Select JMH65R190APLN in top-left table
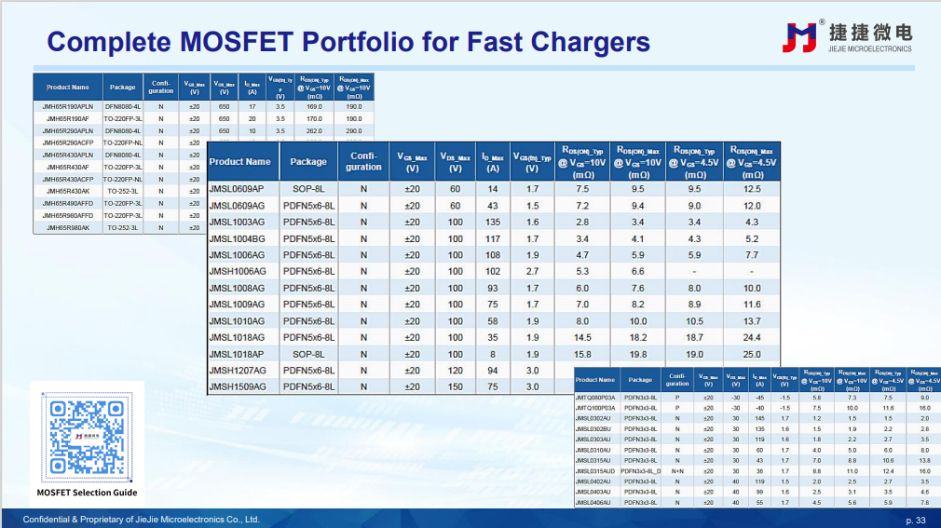941x528 pixels. [x=68, y=107]
